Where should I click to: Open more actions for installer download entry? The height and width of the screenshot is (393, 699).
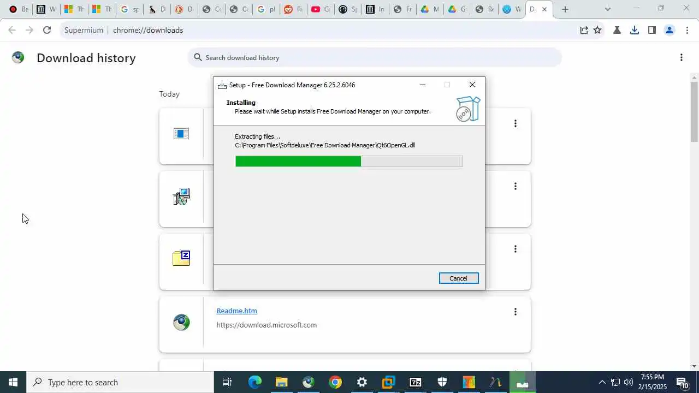515,186
